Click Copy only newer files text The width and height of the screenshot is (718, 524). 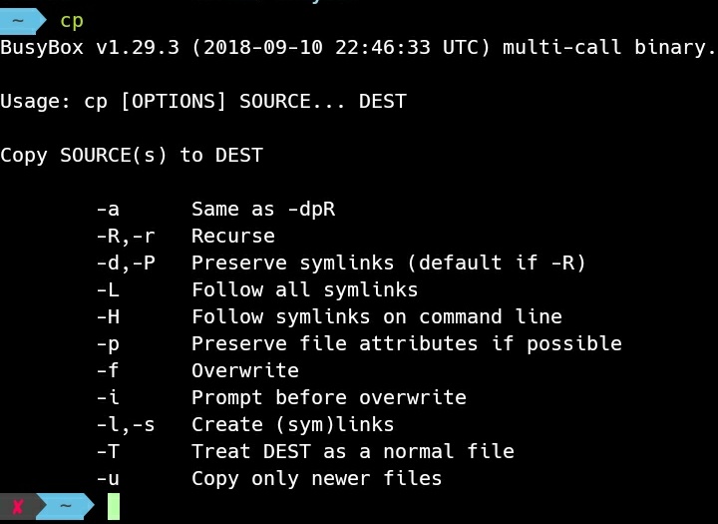coord(316,479)
